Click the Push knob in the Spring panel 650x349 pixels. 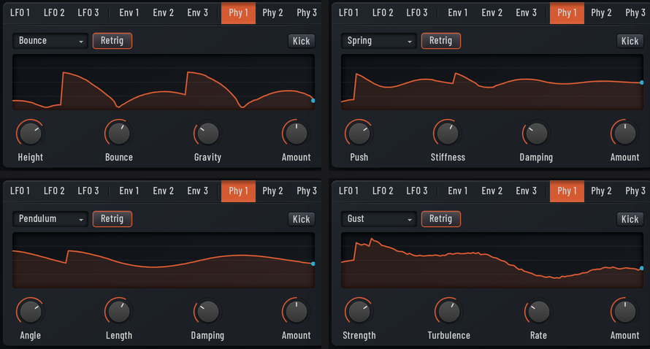click(359, 134)
